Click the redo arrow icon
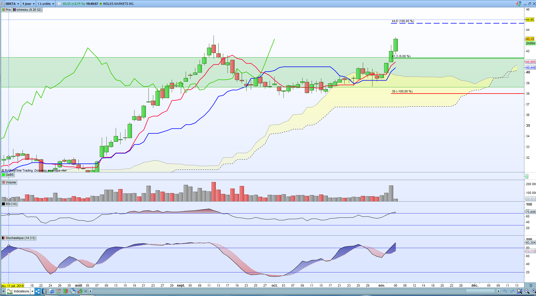Viewport: 536px width, 296px height. 512,291
